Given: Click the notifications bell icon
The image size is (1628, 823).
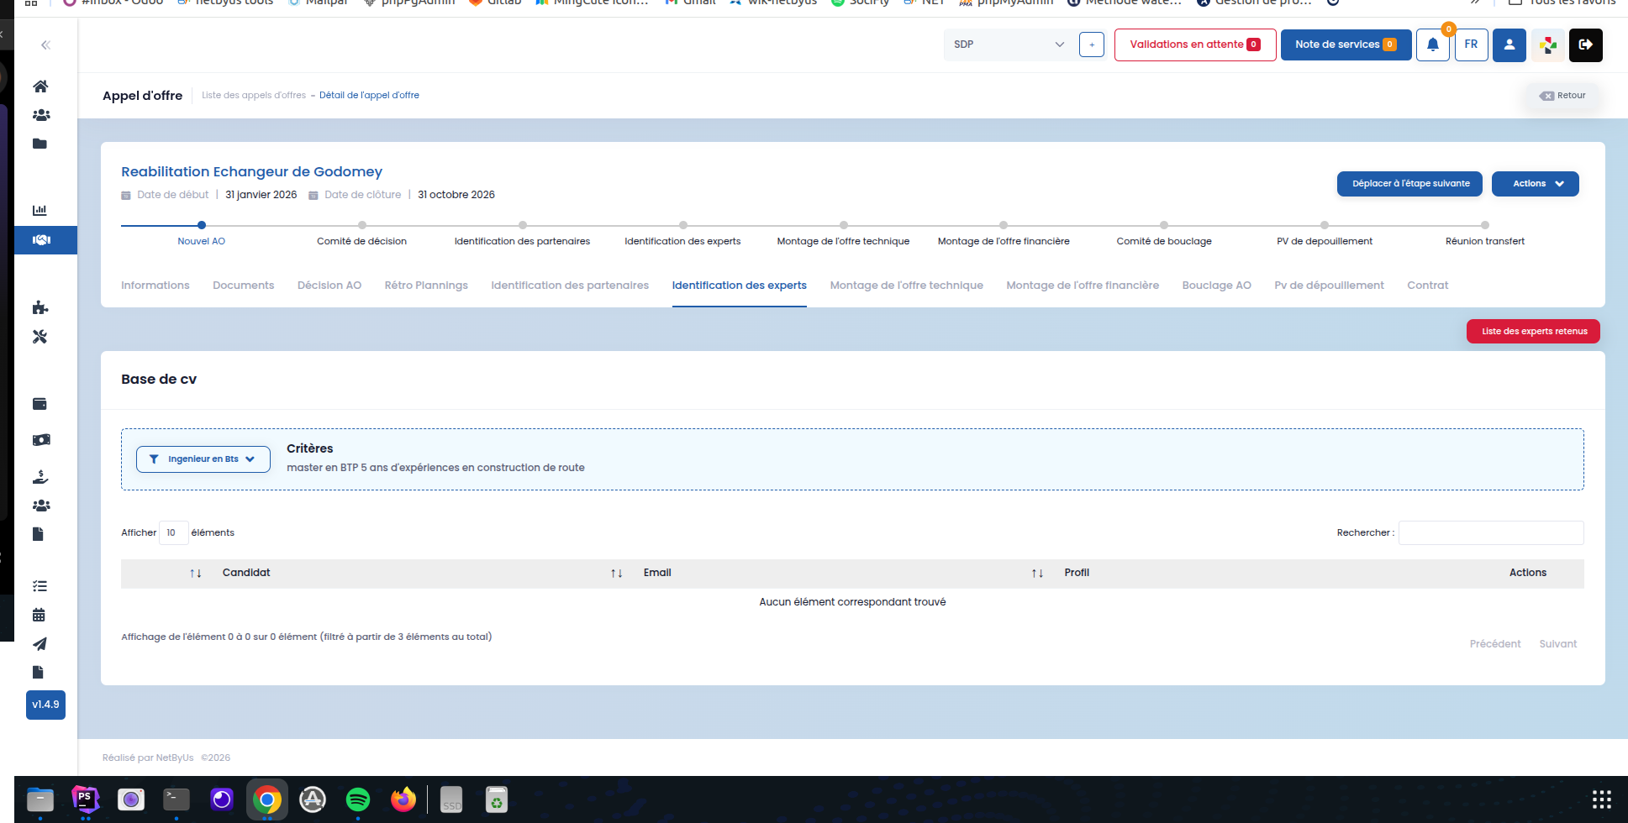Looking at the screenshot, I should tap(1432, 45).
